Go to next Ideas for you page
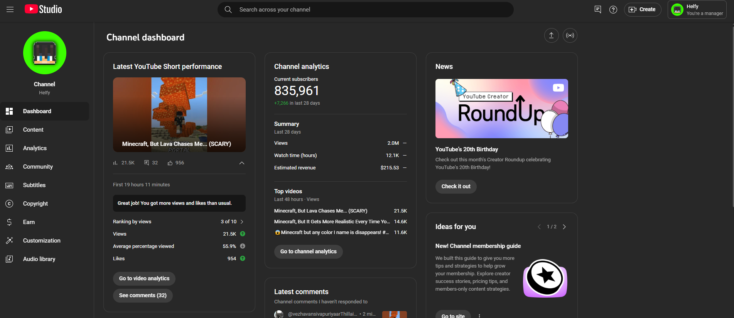This screenshot has height=318, width=734. (564, 227)
